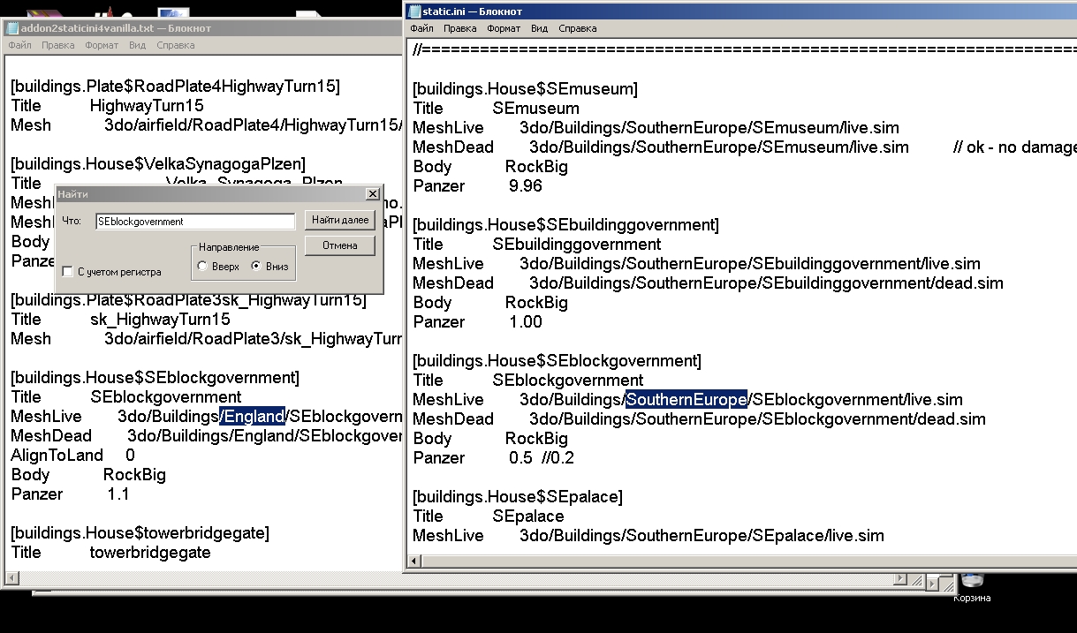Click [buildings.Plate$RoadPlate3sk_HighwayTurn15] header
This screenshot has height=633, width=1077.
(188, 300)
